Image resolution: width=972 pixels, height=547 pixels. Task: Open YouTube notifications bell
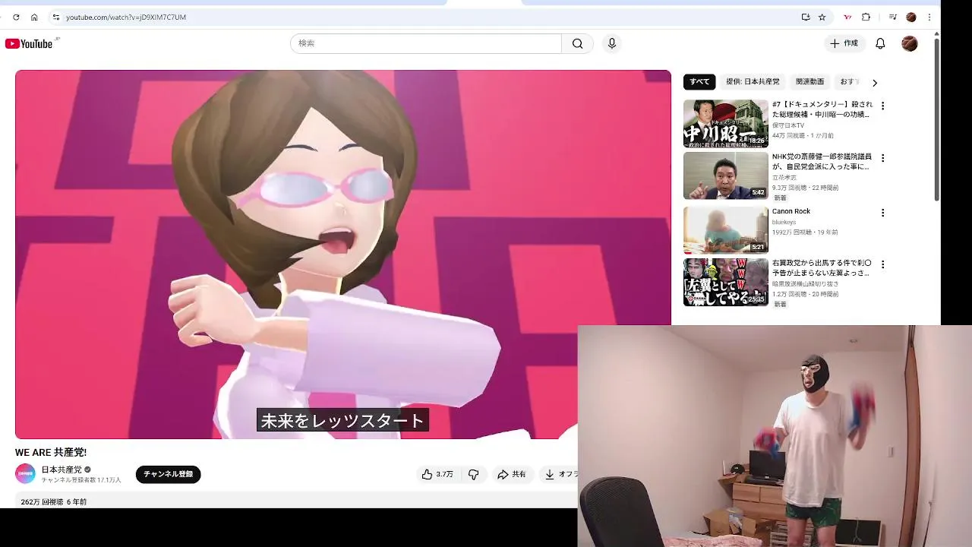(880, 43)
